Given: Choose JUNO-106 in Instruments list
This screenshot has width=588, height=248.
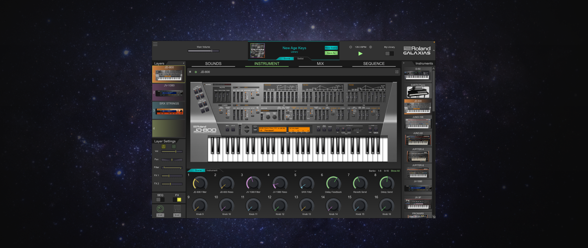Looking at the screenshot, I should click(x=418, y=123).
